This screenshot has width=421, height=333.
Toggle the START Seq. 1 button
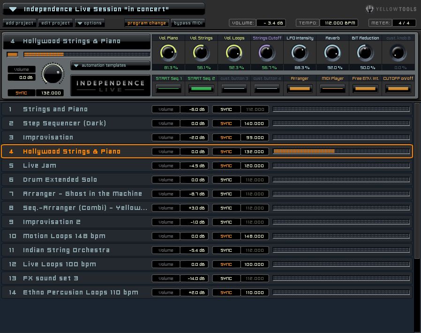click(168, 88)
